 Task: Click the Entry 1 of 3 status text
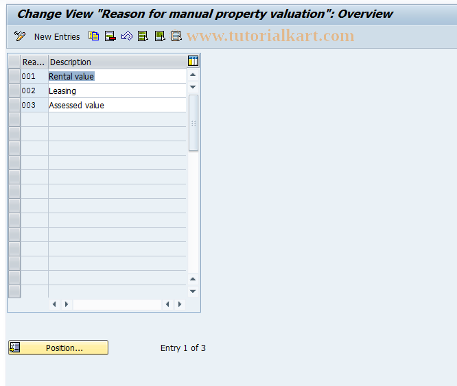click(x=183, y=348)
